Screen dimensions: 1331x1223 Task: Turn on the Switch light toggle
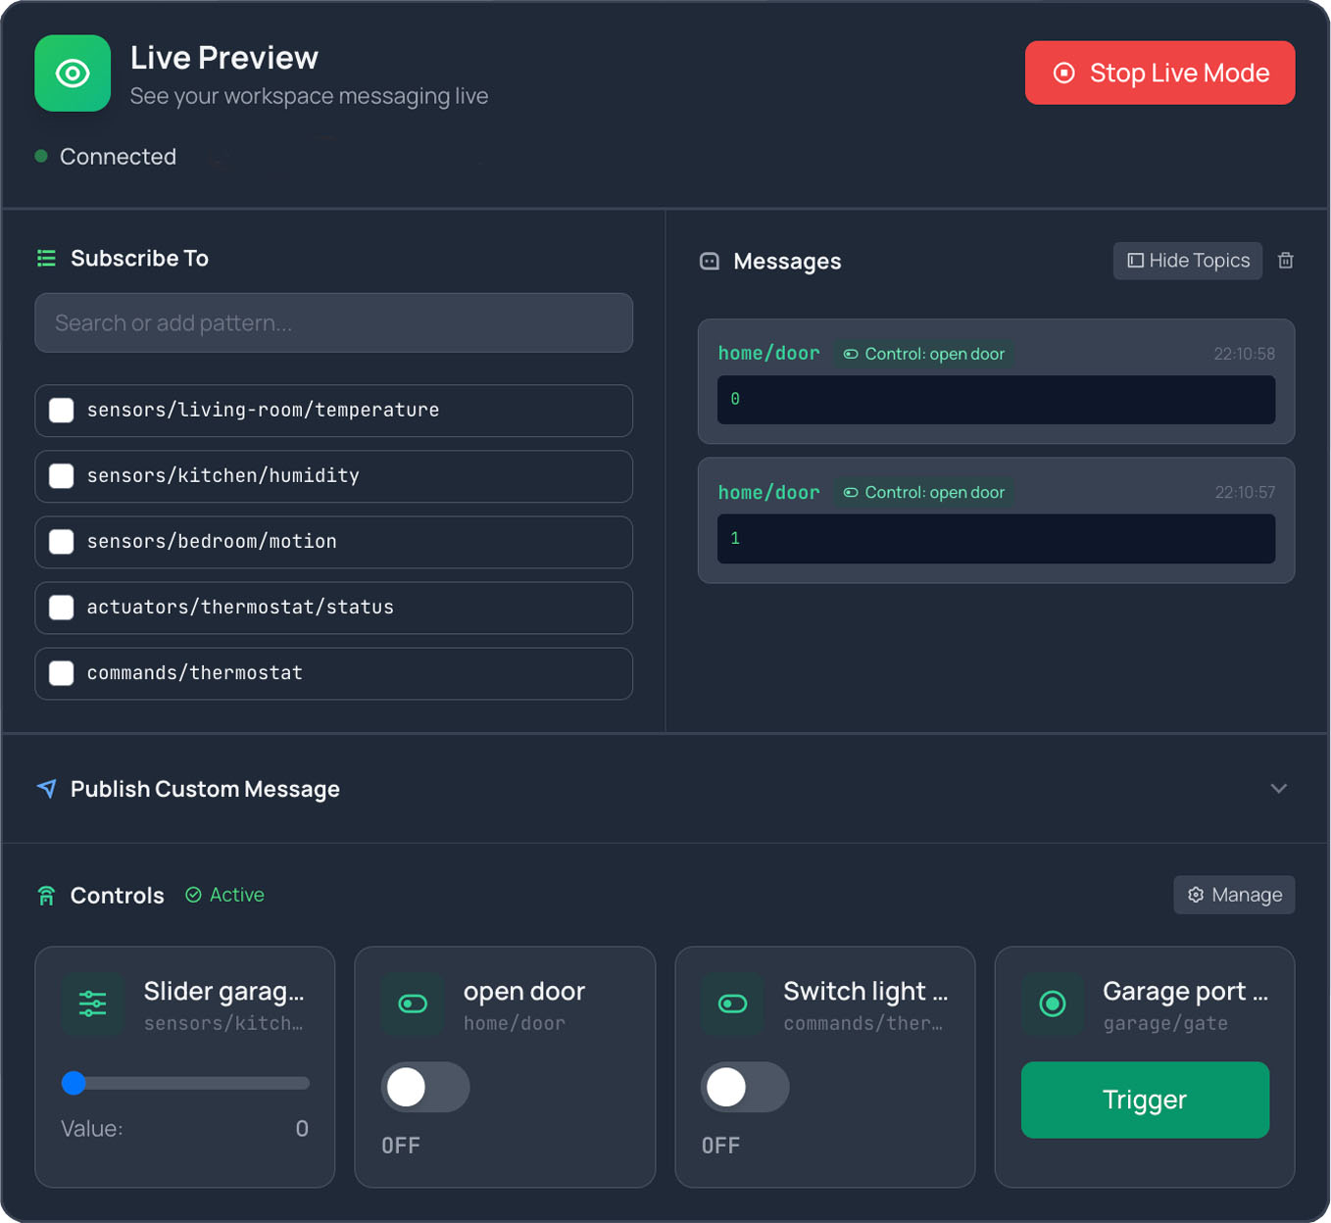[x=744, y=1087]
